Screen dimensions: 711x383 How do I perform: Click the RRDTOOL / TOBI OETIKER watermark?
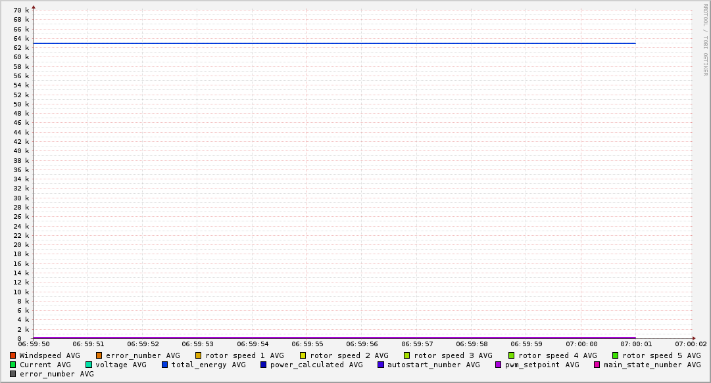[x=705, y=39]
